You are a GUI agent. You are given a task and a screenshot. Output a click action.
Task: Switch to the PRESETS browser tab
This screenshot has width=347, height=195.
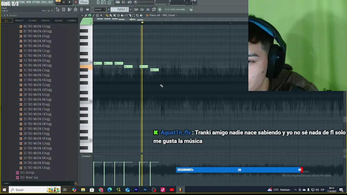click(x=46, y=21)
